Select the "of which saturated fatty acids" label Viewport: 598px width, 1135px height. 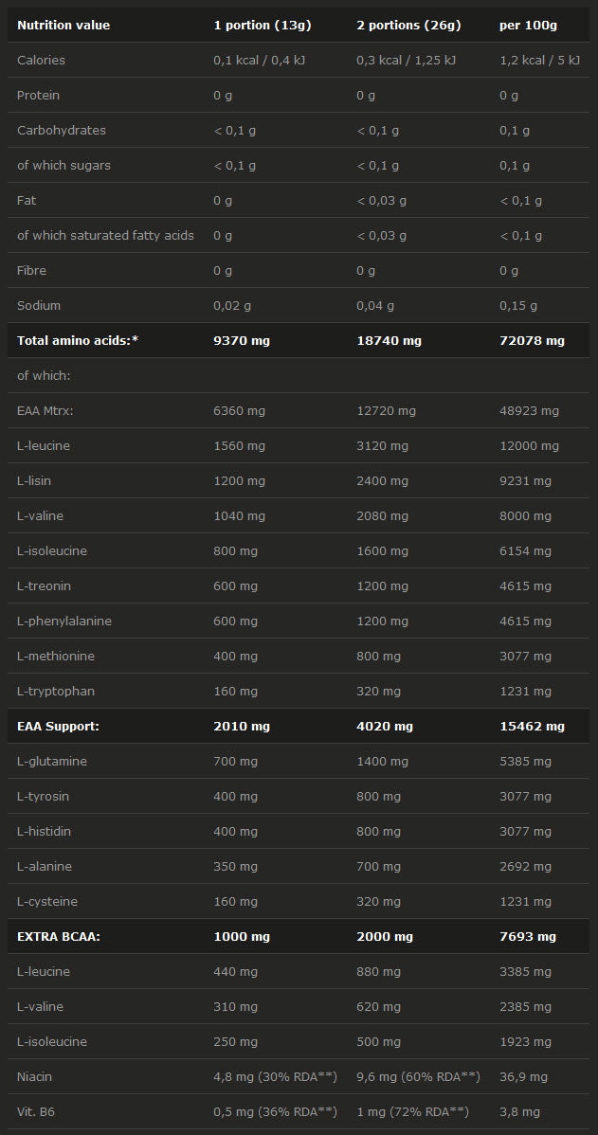point(105,235)
